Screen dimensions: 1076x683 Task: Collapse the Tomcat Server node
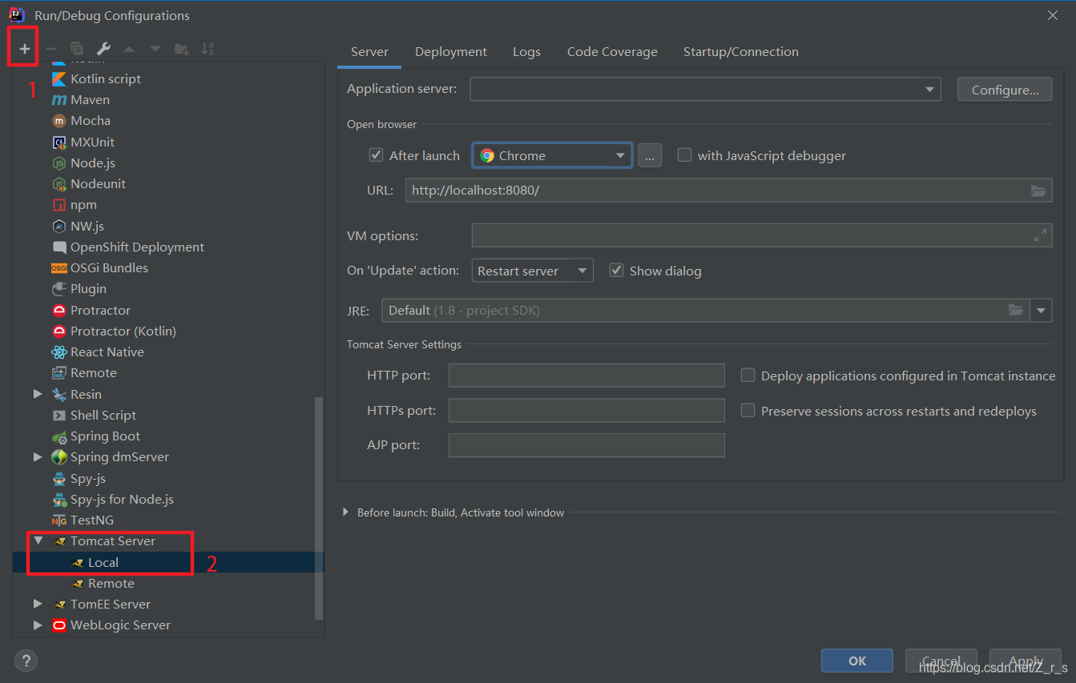[38, 540]
